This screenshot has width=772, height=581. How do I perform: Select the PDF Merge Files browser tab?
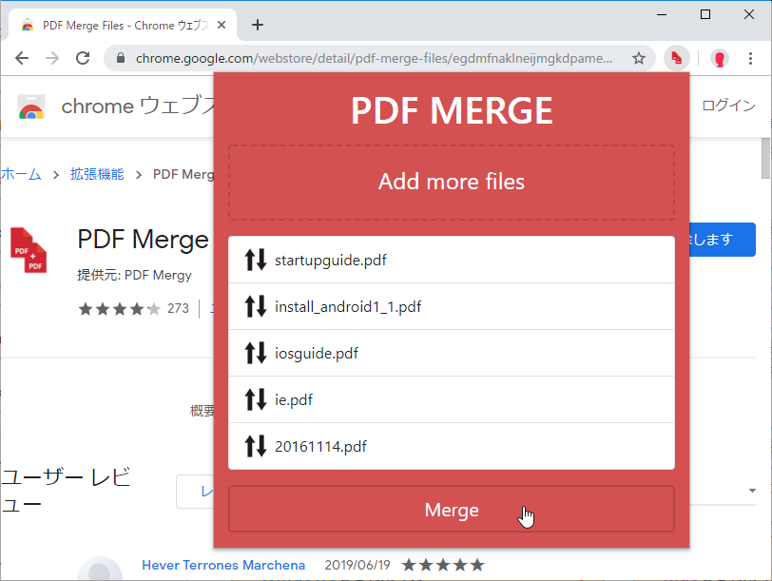(123, 25)
